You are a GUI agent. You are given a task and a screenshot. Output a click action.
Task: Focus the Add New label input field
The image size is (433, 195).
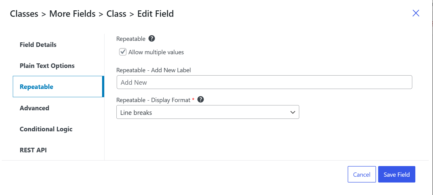pyautogui.click(x=264, y=82)
